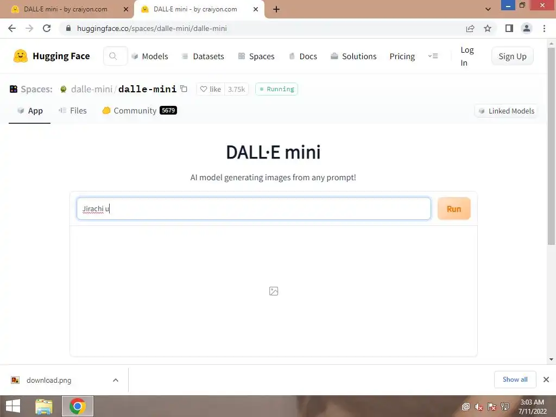The image size is (556, 417).
Task: Close the first DALL·E mini tab
Action: coord(126,9)
